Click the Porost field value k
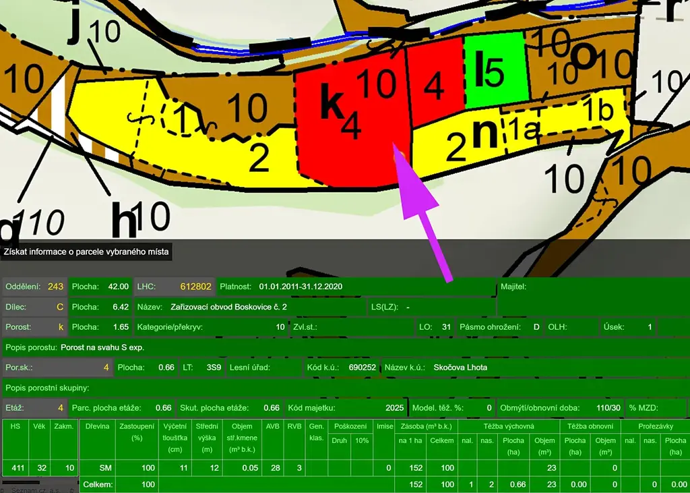 (60, 327)
